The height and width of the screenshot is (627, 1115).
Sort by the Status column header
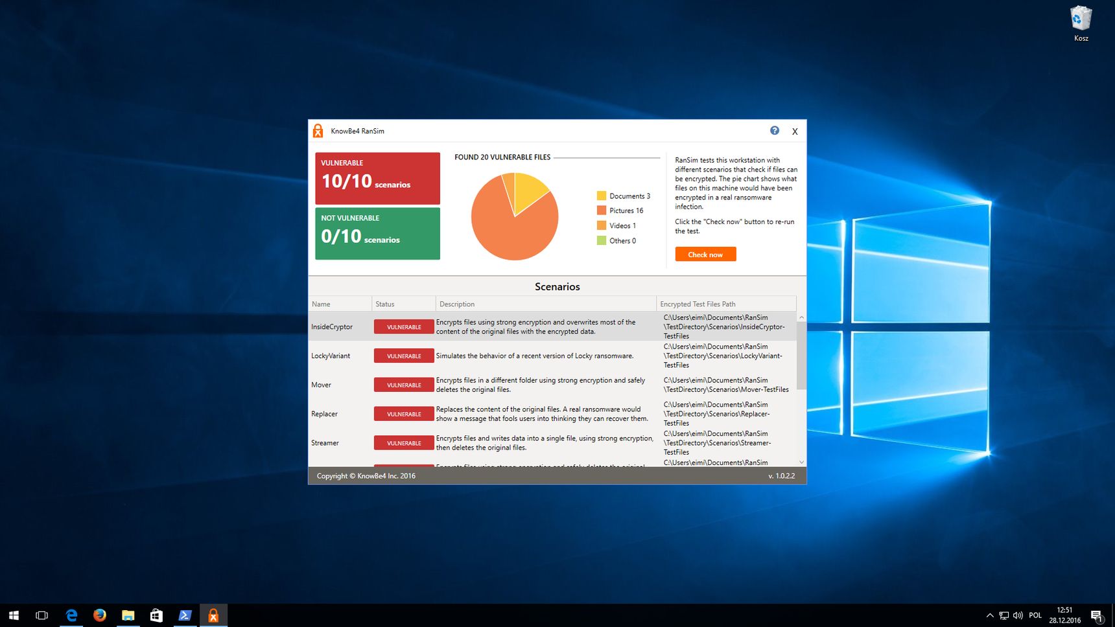pos(403,304)
